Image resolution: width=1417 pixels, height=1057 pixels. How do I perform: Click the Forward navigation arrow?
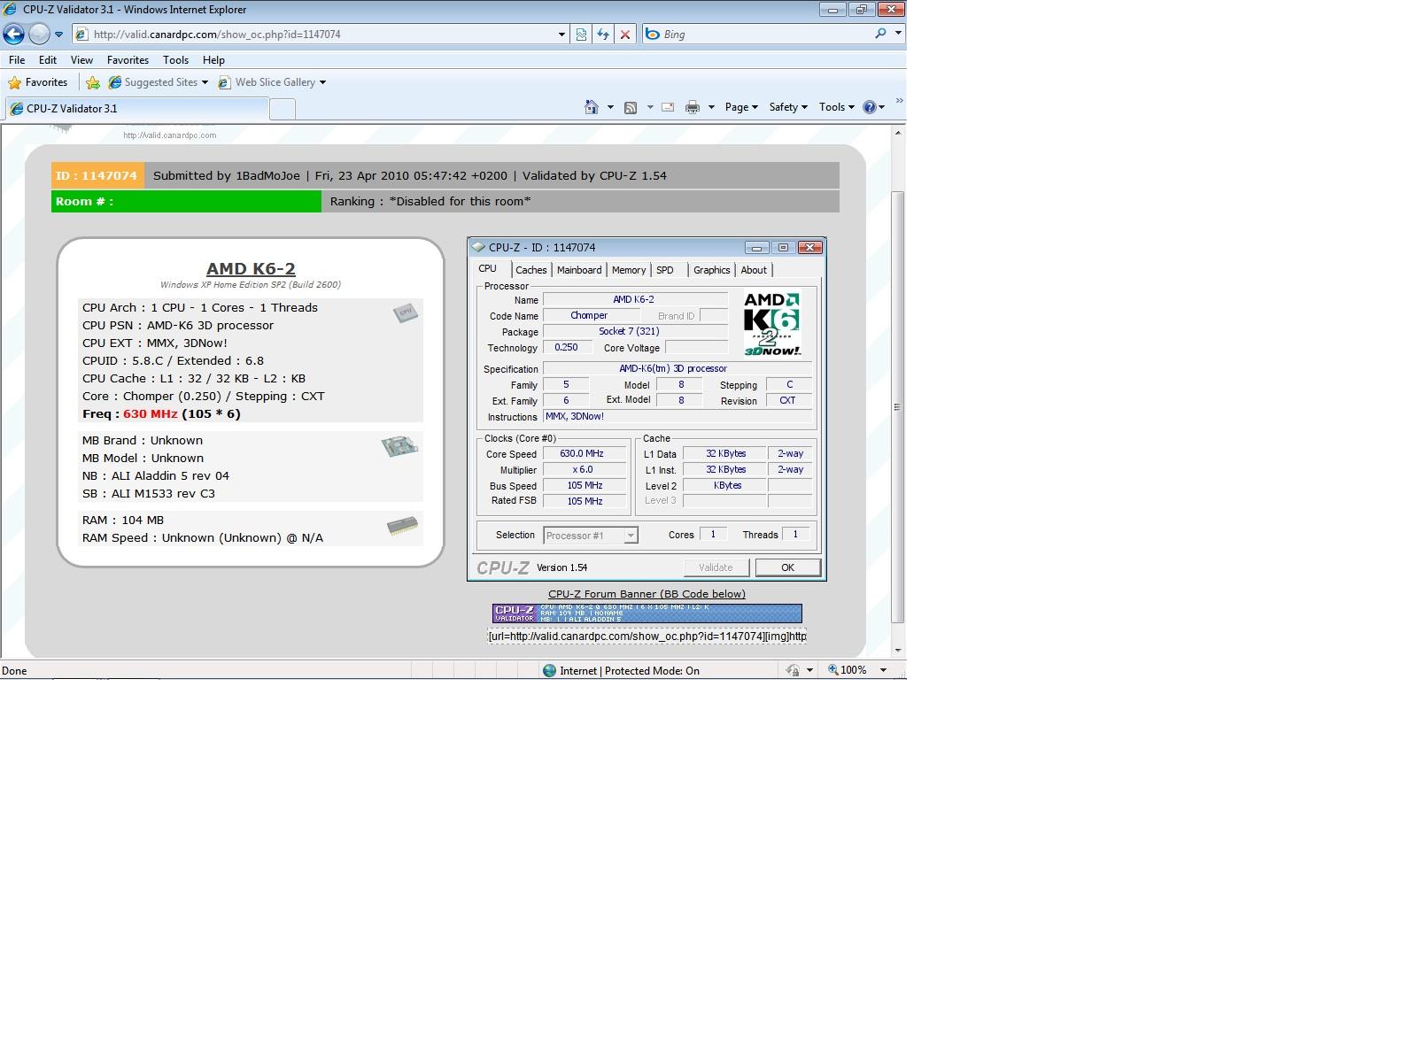pos(39,35)
